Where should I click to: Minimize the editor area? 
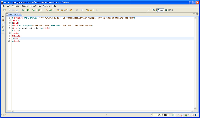point(194,14)
